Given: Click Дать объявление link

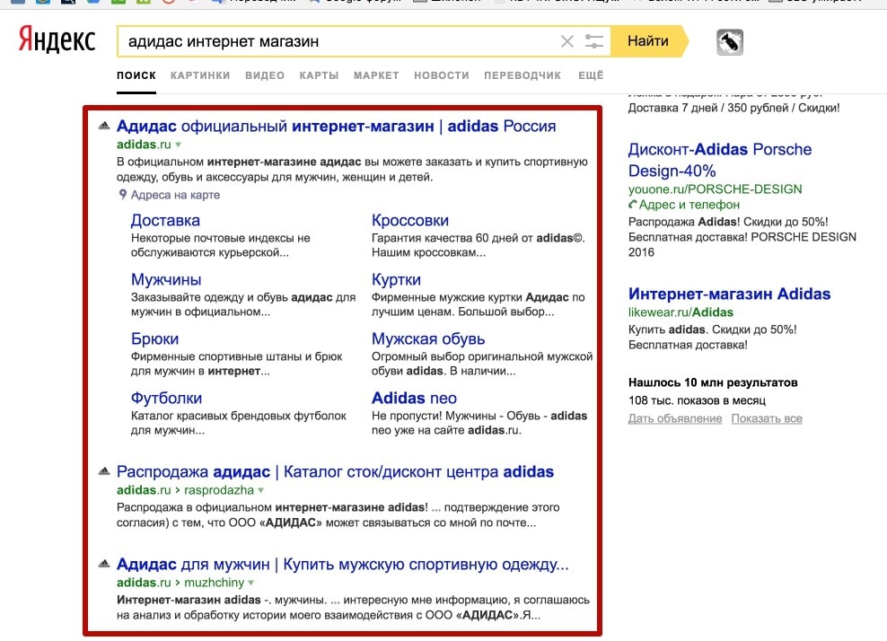Looking at the screenshot, I should pyautogui.click(x=675, y=419).
